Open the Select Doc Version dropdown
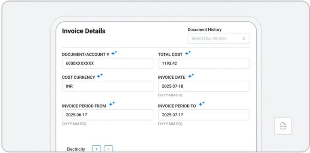This screenshot has width=310, height=153. 218,38
